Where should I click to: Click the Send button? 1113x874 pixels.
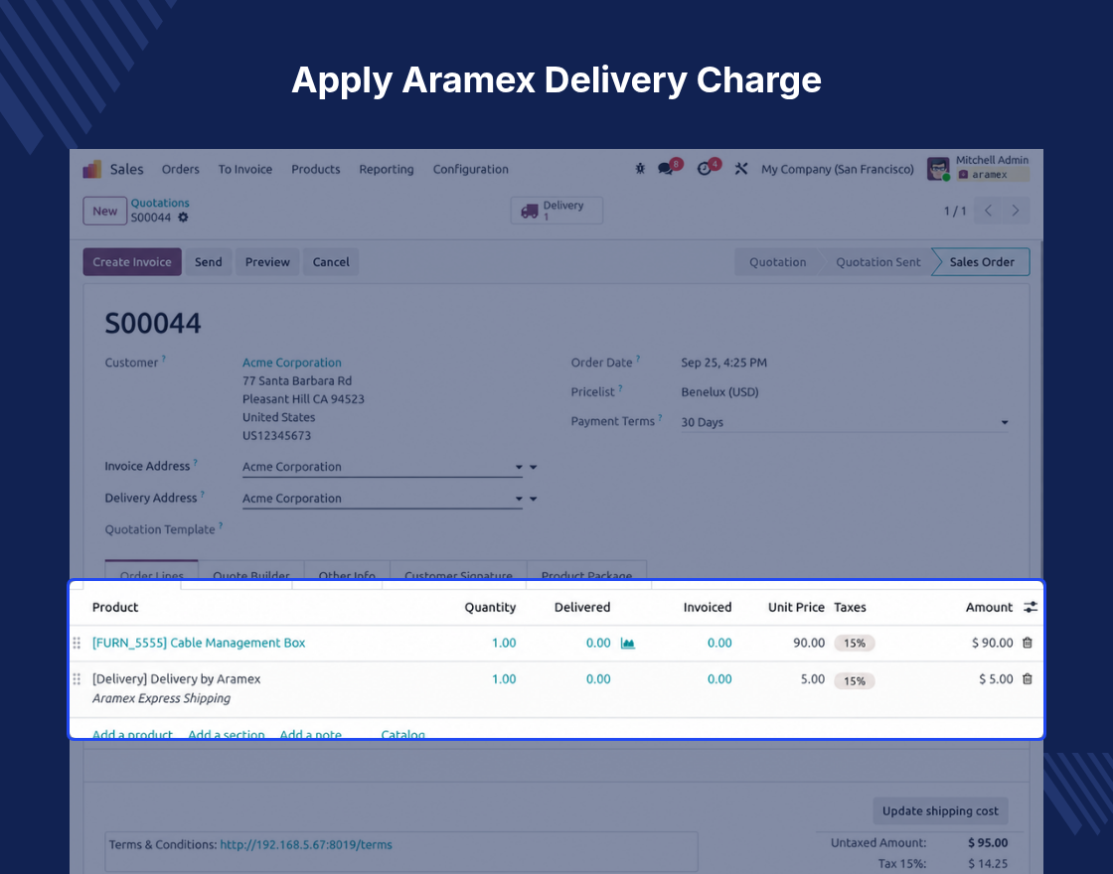[209, 262]
